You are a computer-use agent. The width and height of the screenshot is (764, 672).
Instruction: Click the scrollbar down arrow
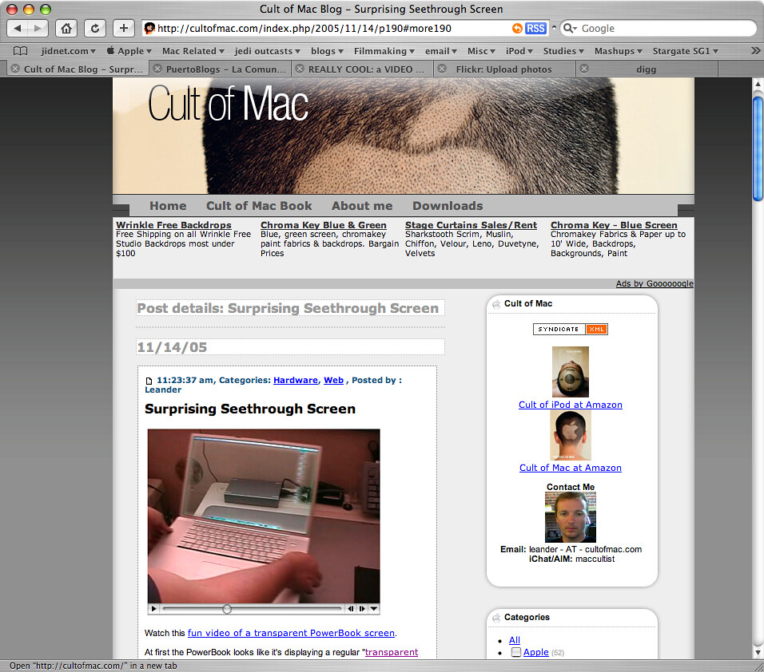tap(758, 653)
